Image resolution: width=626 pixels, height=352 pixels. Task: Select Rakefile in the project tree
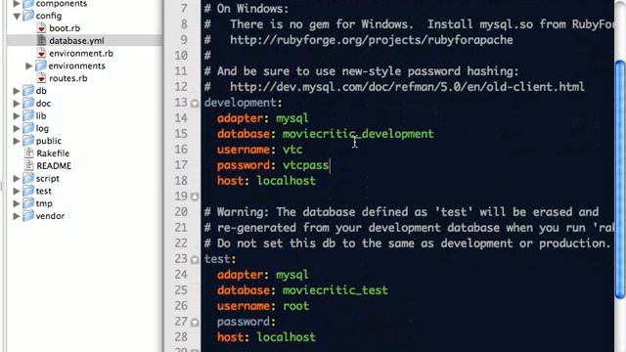(x=53, y=154)
